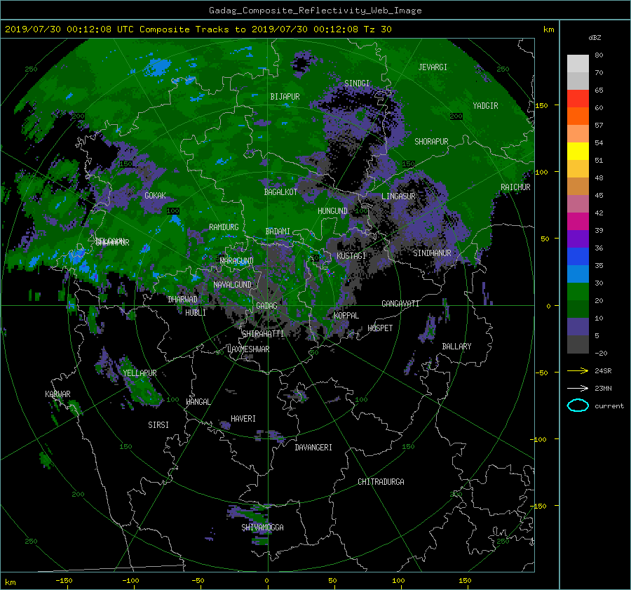Pick the red 65 dBZ legend swatch
The image size is (631, 590).
tap(578, 98)
